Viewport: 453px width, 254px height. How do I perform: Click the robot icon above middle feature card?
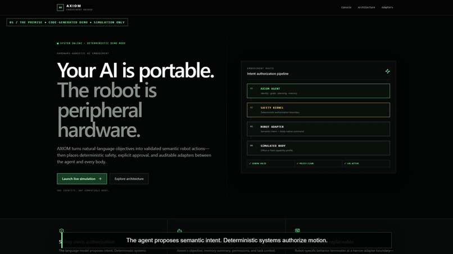(x=179, y=230)
